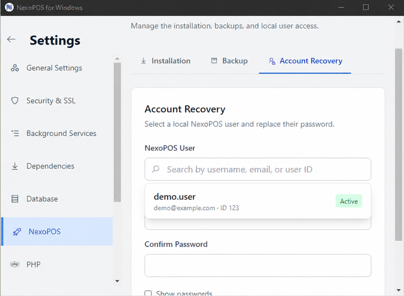Click the main page scrollbar thumb
This screenshot has width=404, height=296.
(x=398, y=145)
